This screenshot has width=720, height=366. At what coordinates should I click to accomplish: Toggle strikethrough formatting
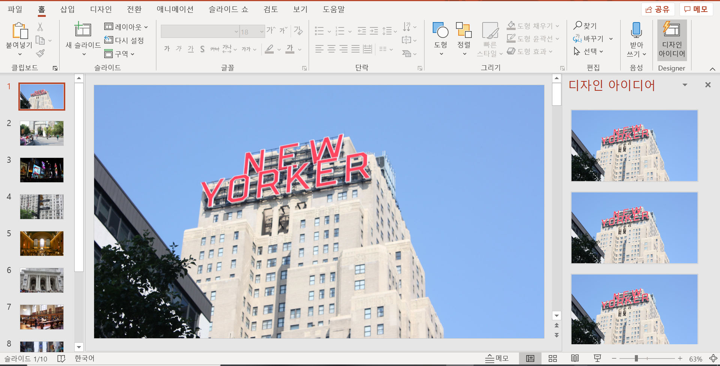(214, 49)
